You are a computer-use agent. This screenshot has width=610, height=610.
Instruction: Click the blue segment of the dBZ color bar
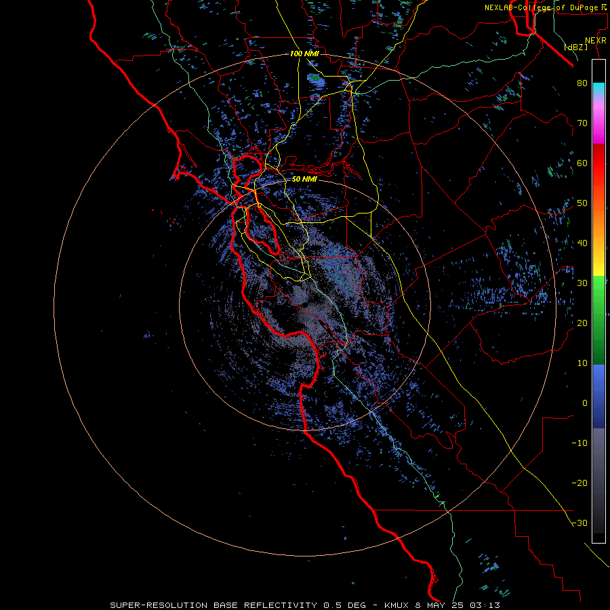pos(598,396)
